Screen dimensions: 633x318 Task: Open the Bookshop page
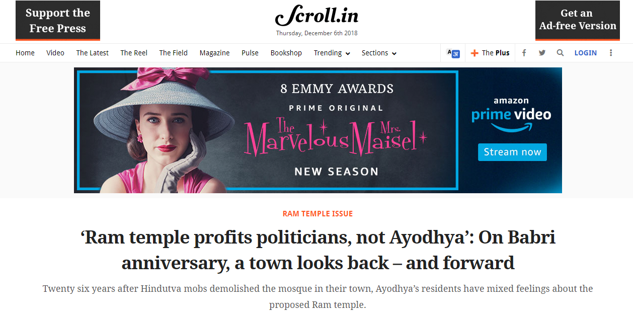[x=286, y=53]
